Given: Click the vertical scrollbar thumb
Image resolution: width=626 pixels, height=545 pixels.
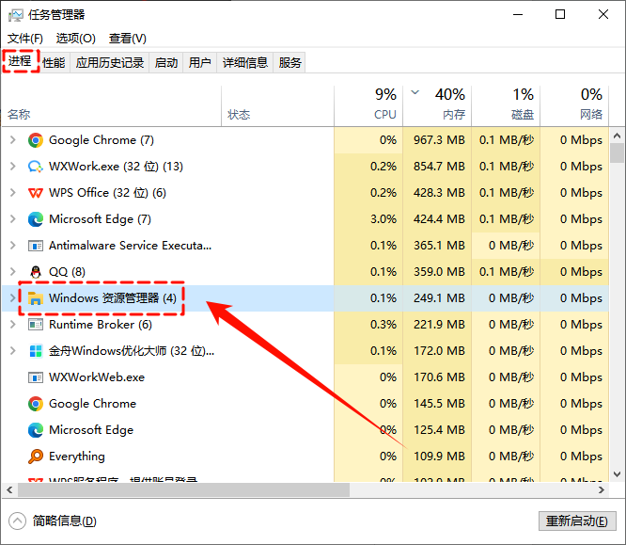Looking at the screenshot, I should tap(617, 153).
